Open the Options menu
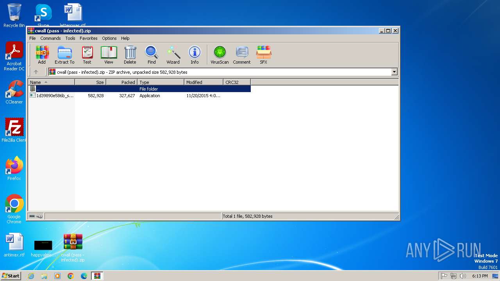Image resolution: width=500 pixels, height=281 pixels. click(x=109, y=38)
